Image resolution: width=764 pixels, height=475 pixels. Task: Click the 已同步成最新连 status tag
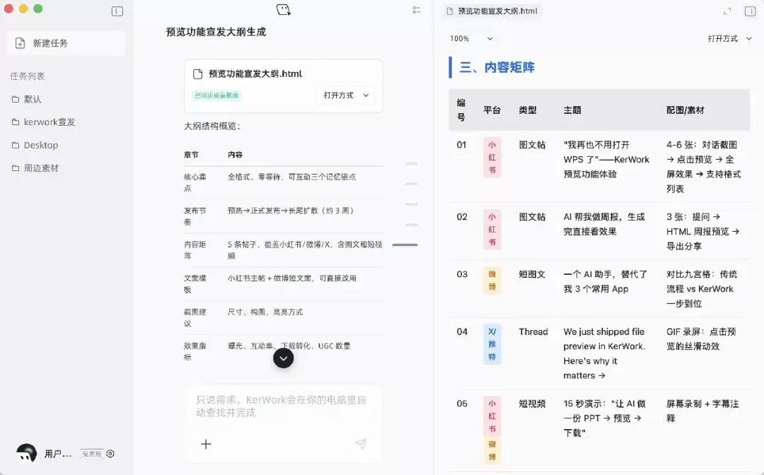[216, 95]
